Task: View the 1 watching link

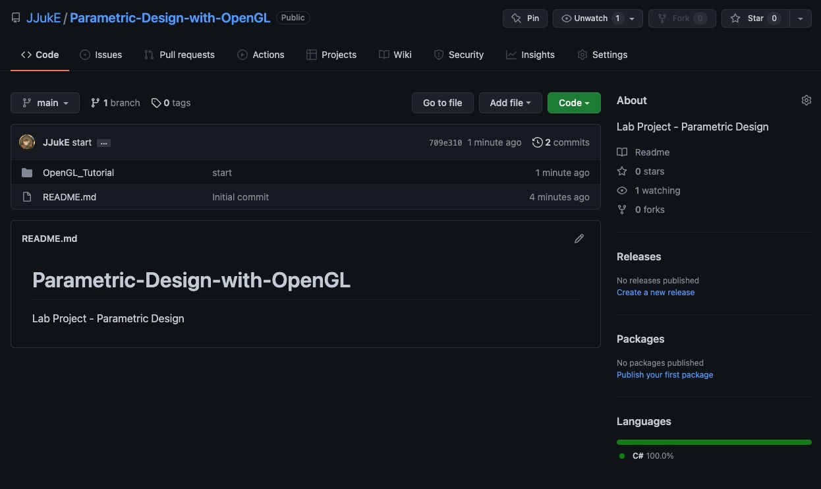Action: [648, 190]
